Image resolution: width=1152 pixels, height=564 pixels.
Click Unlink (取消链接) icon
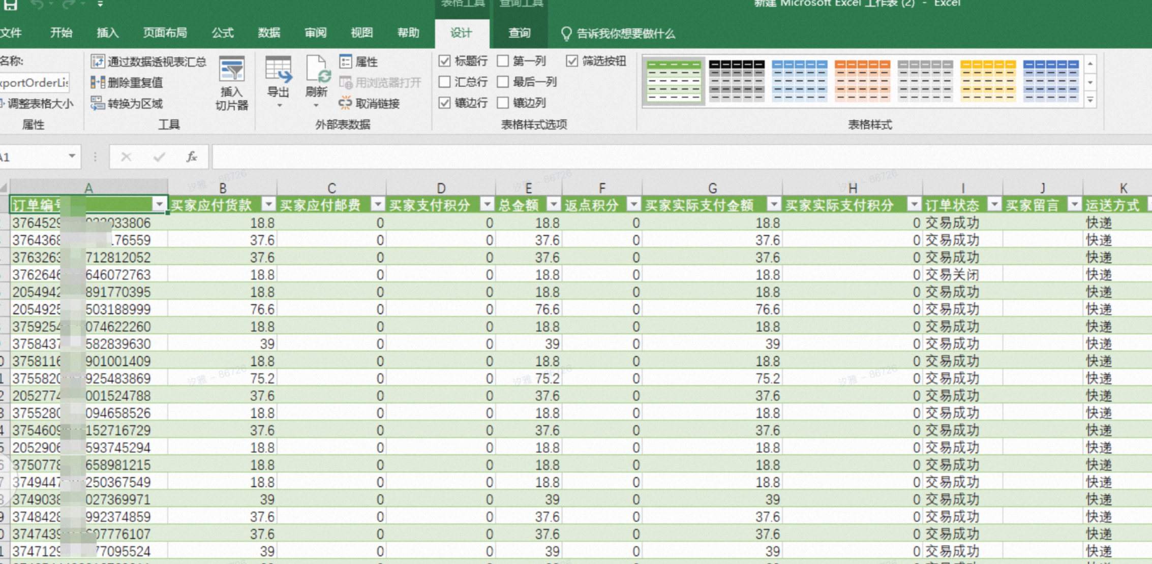tap(345, 104)
